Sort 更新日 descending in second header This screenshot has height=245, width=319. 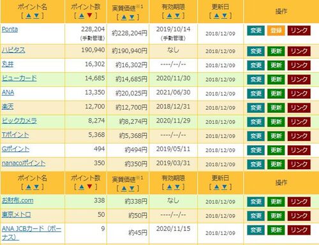pos(225,187)
